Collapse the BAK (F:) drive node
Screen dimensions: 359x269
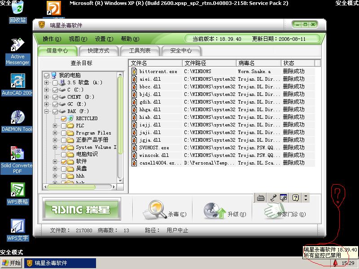47,111
